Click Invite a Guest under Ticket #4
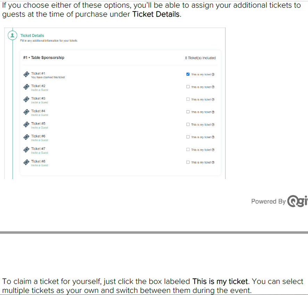The image size is (308, 295). tap(40, 115)
